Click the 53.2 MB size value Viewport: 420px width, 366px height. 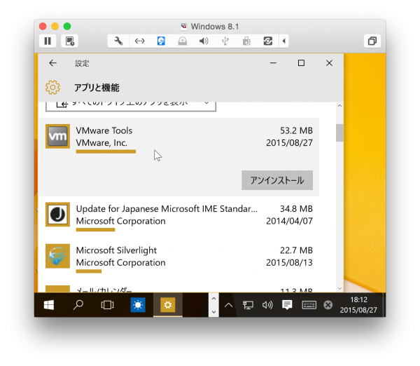tap(296, 130)
